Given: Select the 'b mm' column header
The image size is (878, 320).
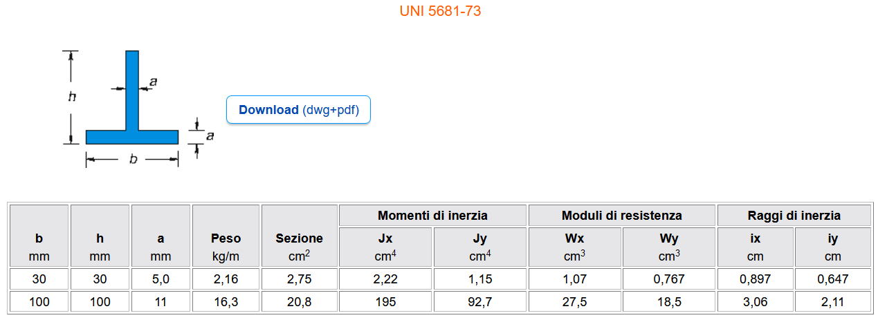Looking at the screenshot, I should point(39,247).
